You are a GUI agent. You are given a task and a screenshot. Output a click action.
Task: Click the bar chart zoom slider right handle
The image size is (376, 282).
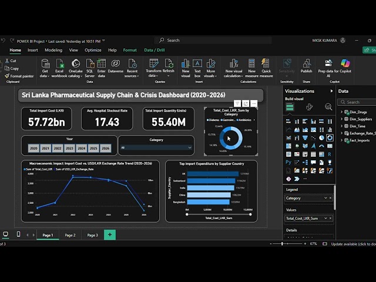point(250,214)
